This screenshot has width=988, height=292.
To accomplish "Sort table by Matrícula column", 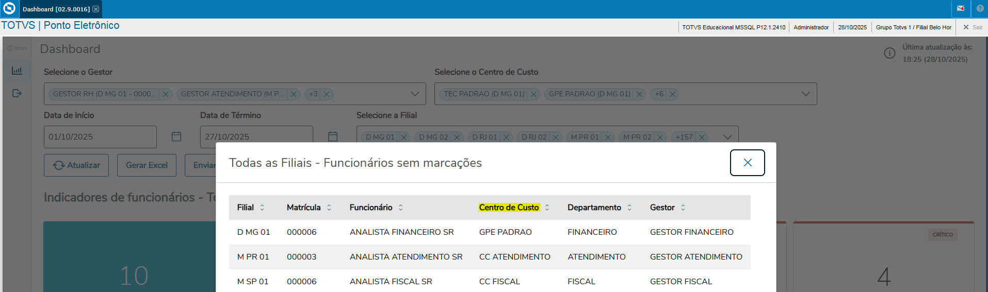I will click(329, 208).
